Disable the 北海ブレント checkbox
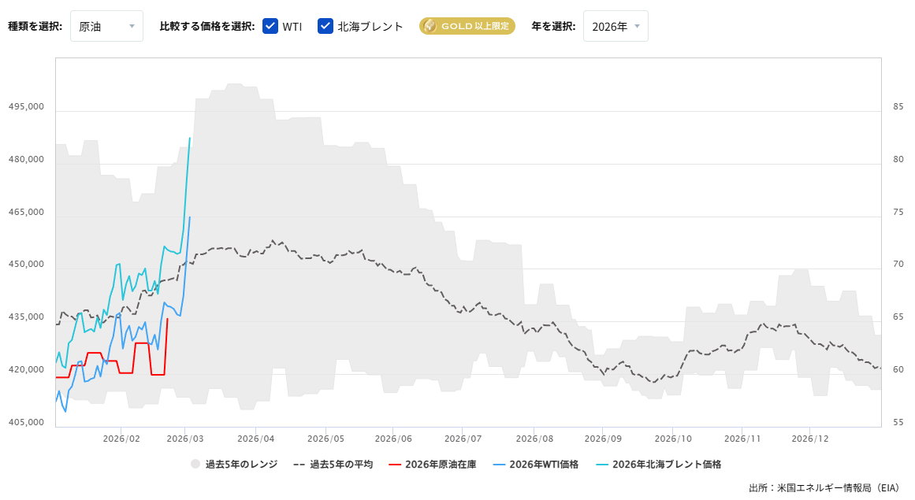Image resolution: width=915 pixels, height=500 pixels. pos(325,25)
